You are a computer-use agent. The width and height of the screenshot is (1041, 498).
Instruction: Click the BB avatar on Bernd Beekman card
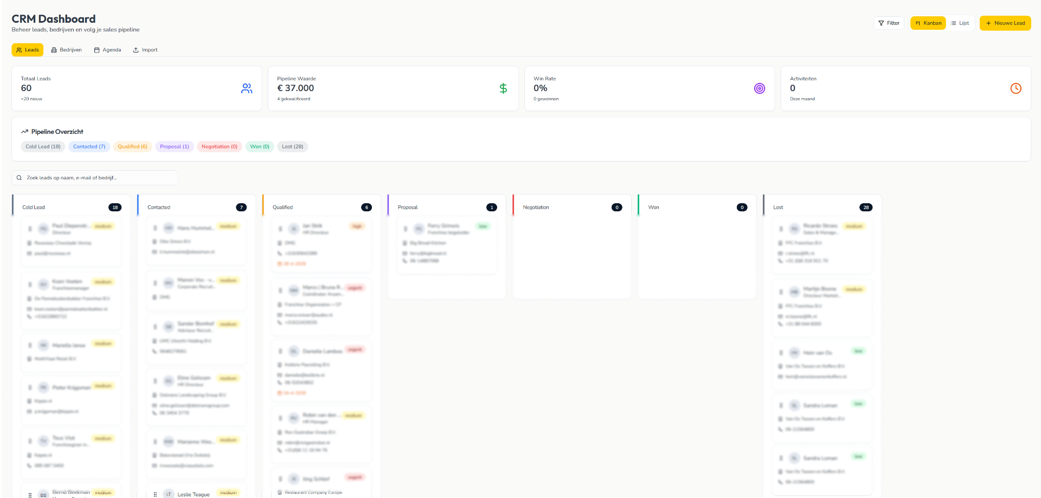[x=43, y=494]
